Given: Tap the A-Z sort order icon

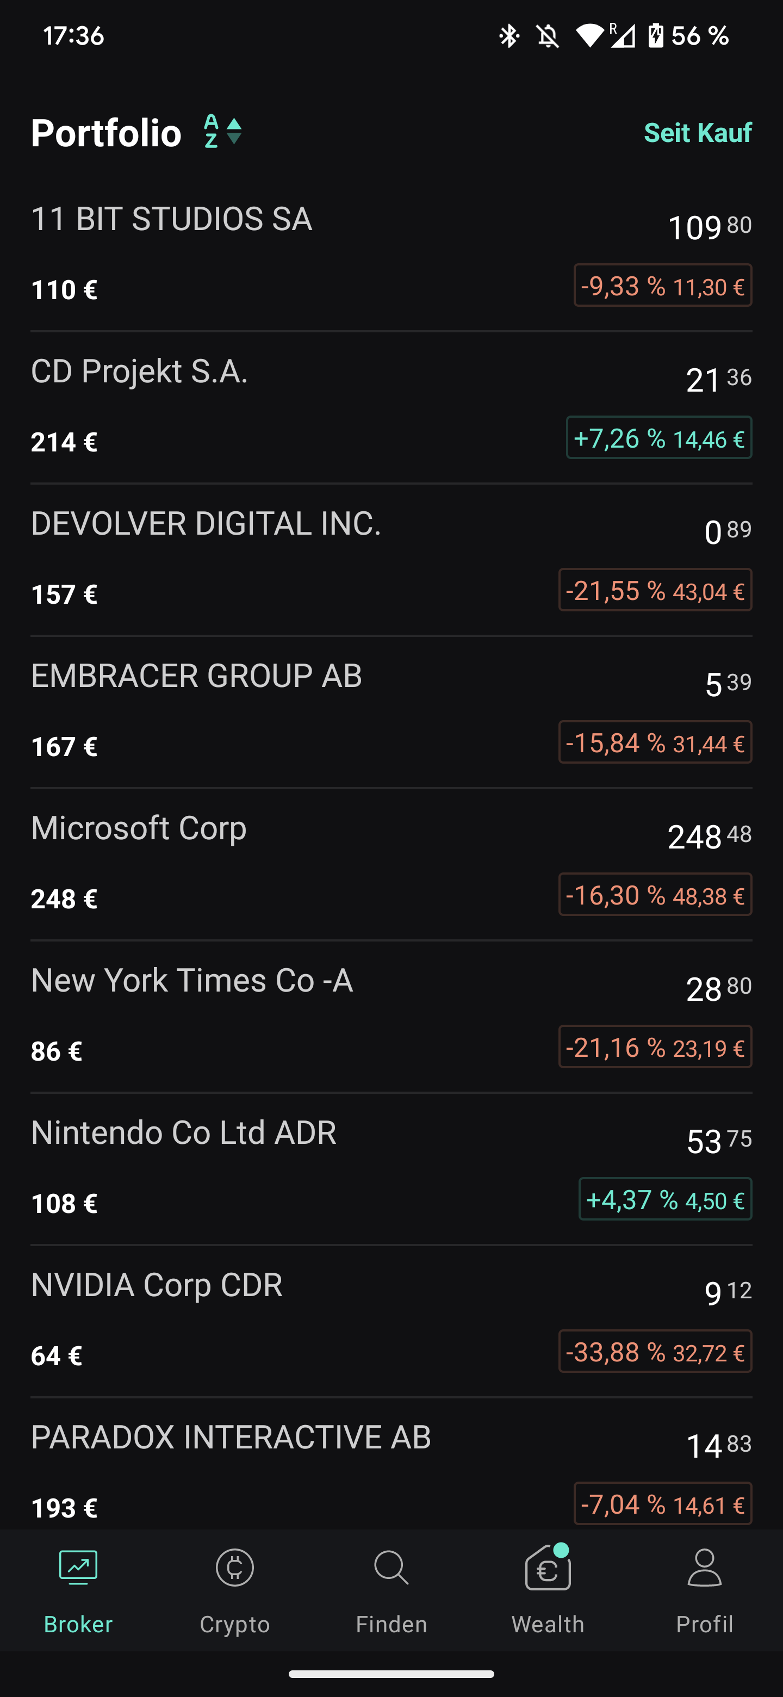Looking at the screenshot, I should click(x=222, y=132).
